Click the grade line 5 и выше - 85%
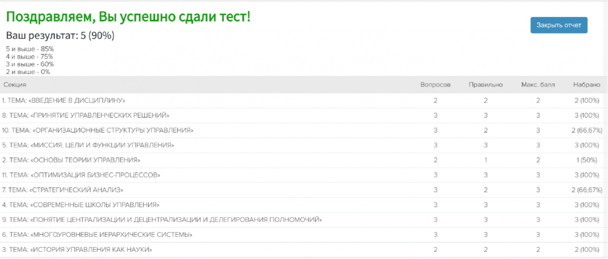 pos(30,49)
